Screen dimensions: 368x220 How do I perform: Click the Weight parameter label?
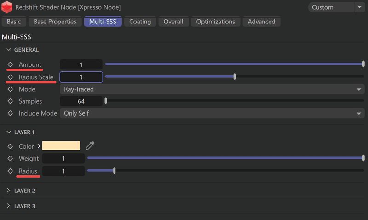click(29, 158)
